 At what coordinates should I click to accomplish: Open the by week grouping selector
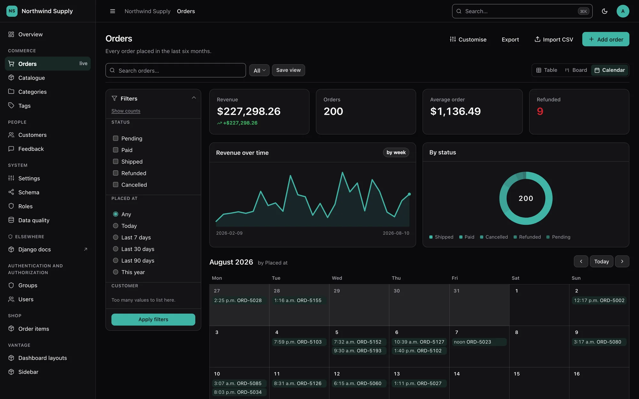click(x=396, y=153)
